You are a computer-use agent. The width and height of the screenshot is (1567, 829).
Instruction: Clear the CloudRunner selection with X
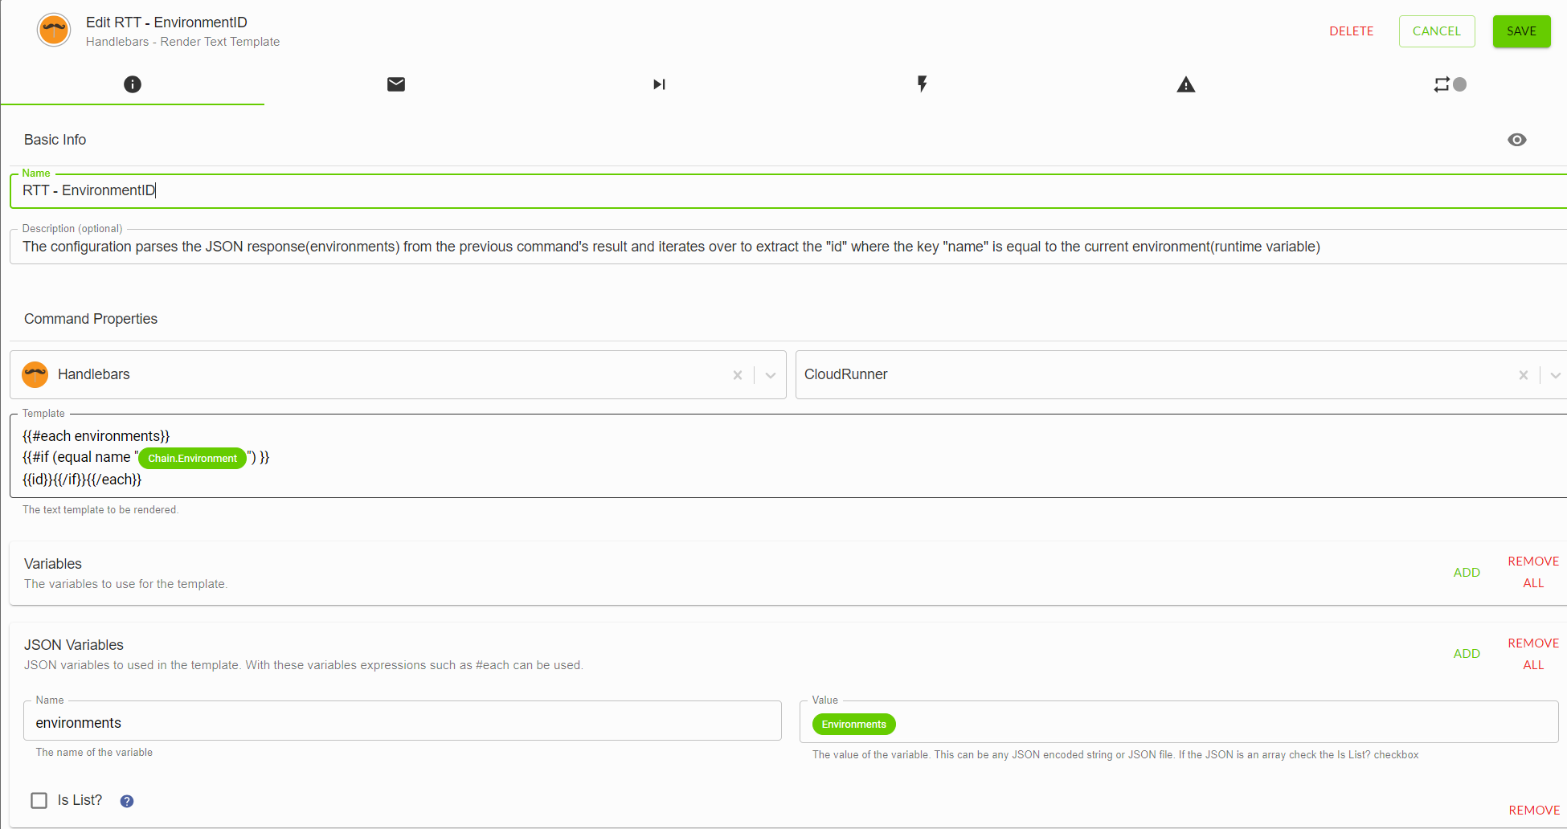pos(1523,375)
